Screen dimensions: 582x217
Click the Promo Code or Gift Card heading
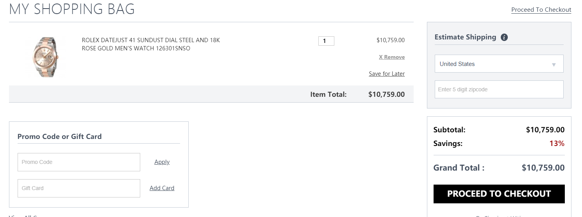59,137
